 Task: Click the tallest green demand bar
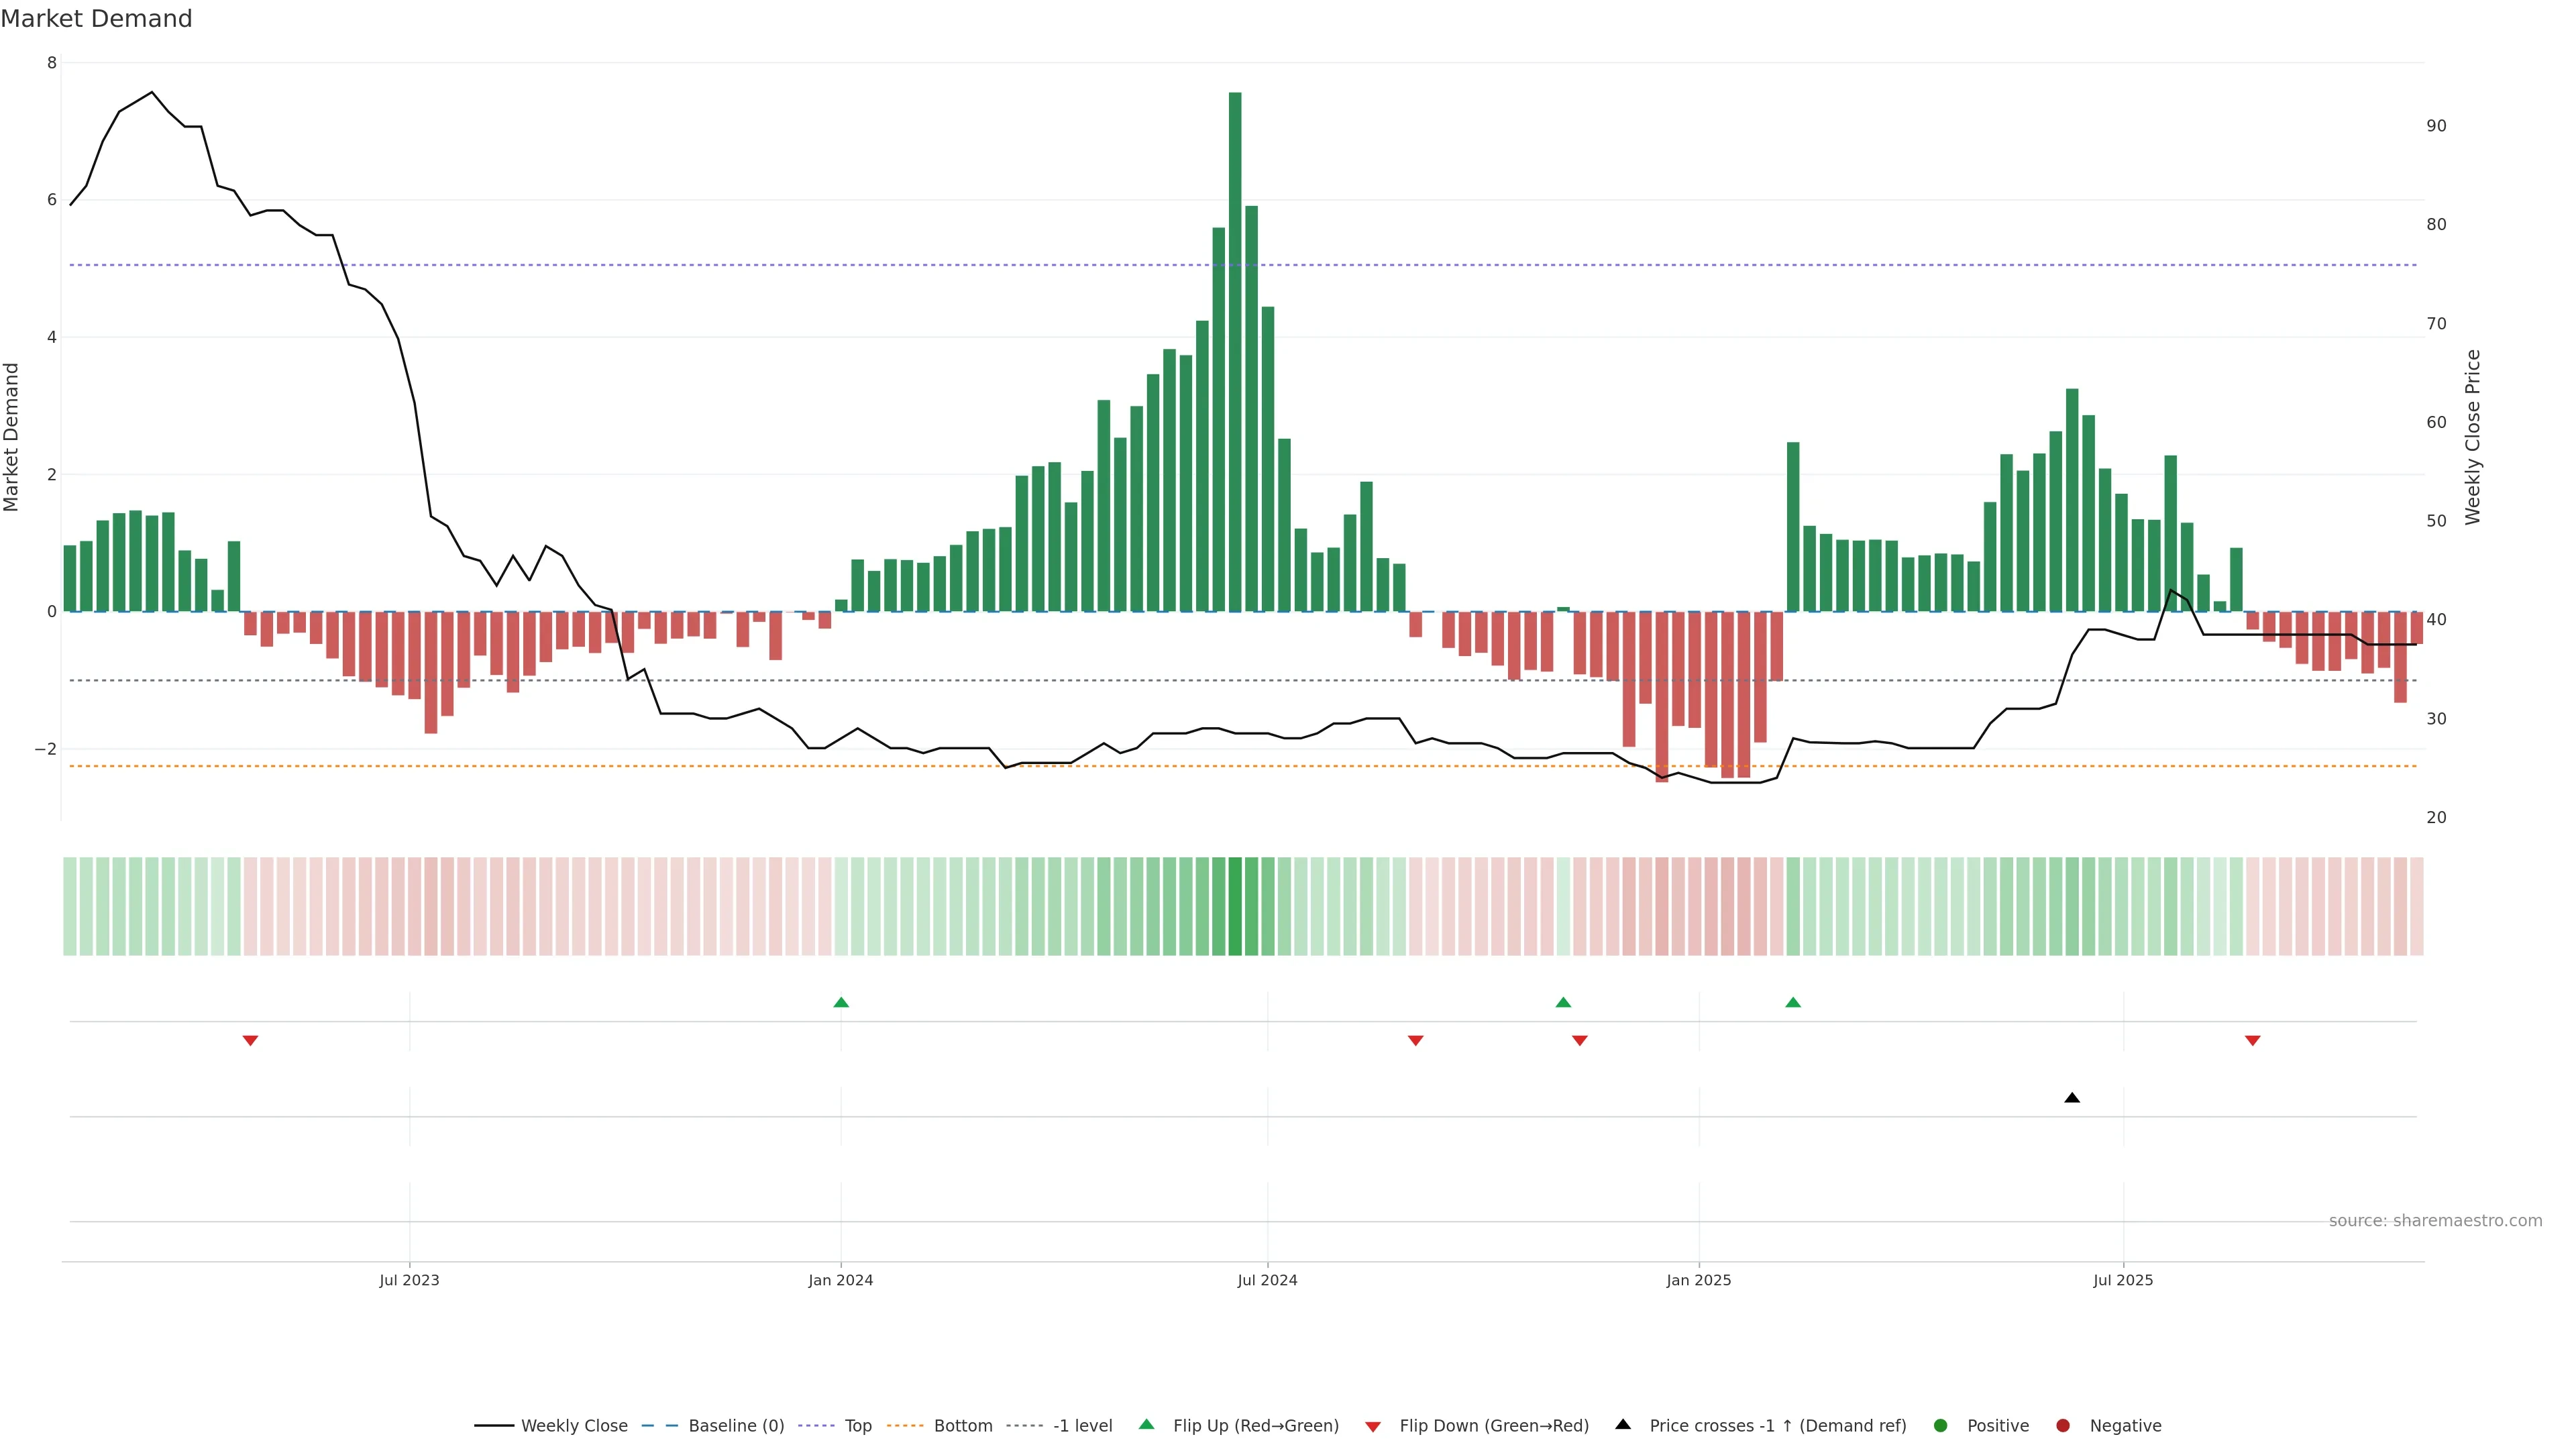(1235, 350)
